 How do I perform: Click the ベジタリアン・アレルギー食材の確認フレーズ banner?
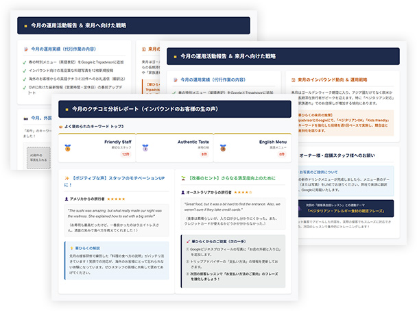[x=346, y=208]
